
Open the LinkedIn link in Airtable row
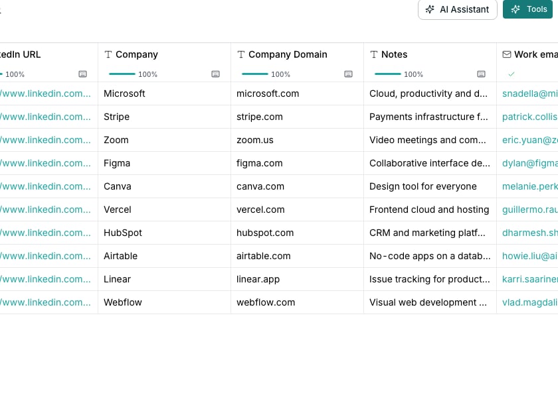(45, 256)
